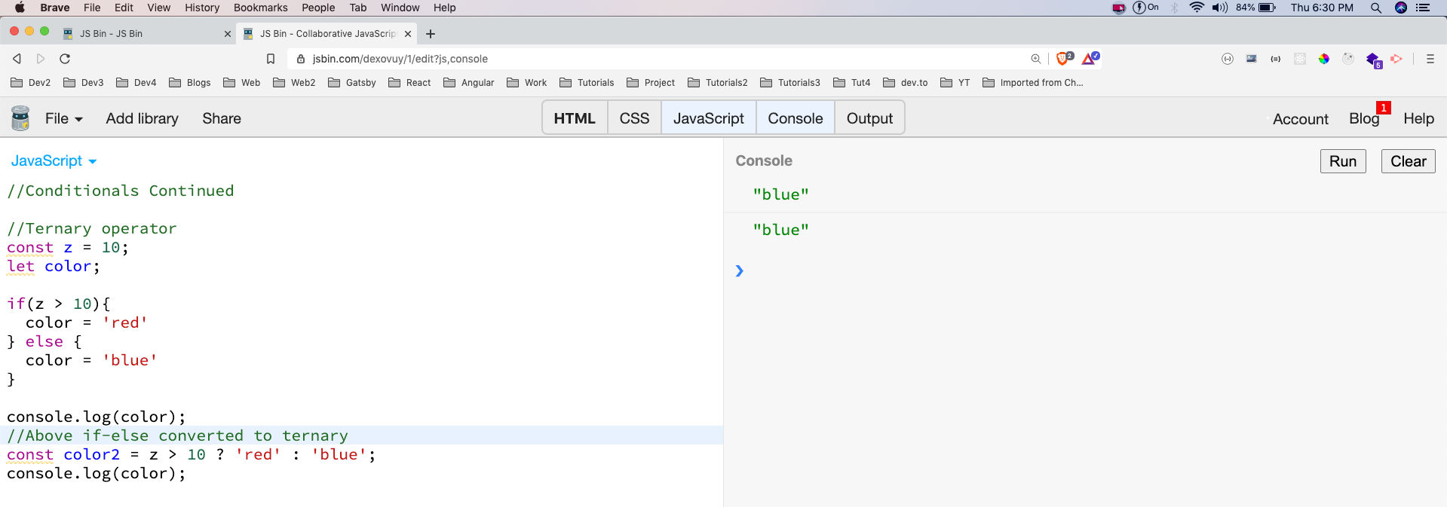Image resolution: width=1447 pixels, height=507 pixels.
Task: Open the People menu in the menu bar
Action: (x=318, y=8)
